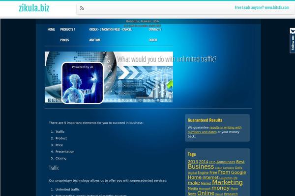Select the Daily tag
The image size is (295, 196).
(x=238, y=168)
